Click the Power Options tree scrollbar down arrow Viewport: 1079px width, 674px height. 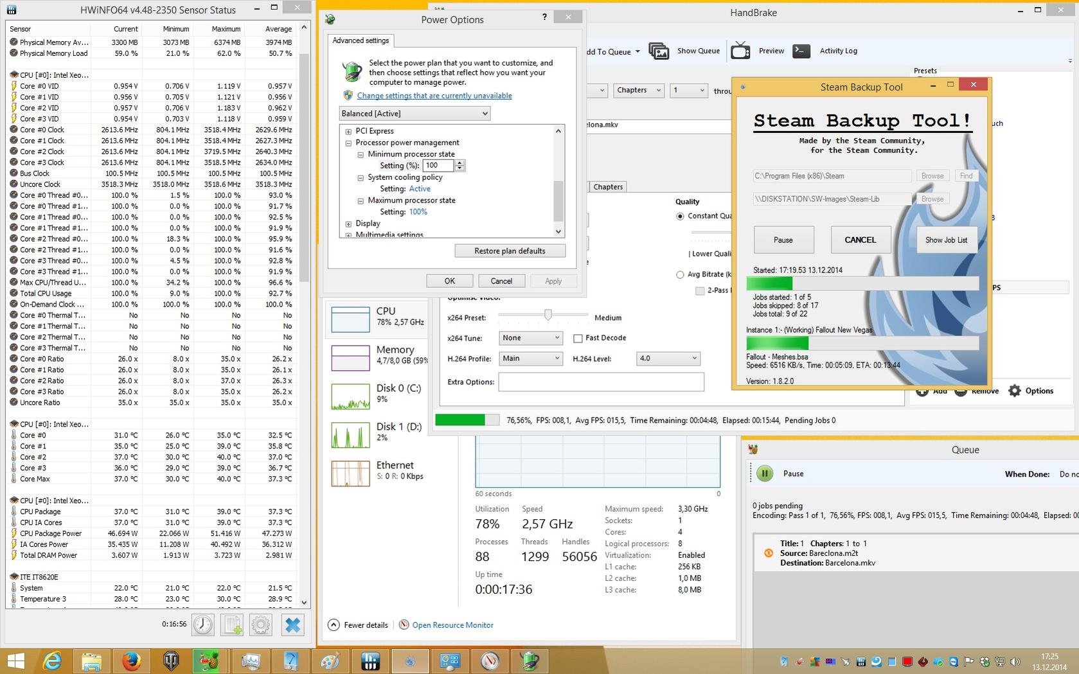pos(558,232)
